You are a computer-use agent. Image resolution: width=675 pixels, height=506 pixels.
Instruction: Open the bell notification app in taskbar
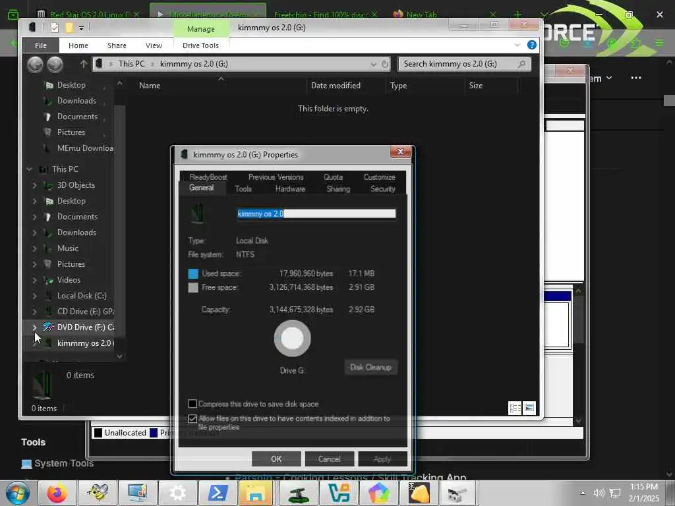419,493
